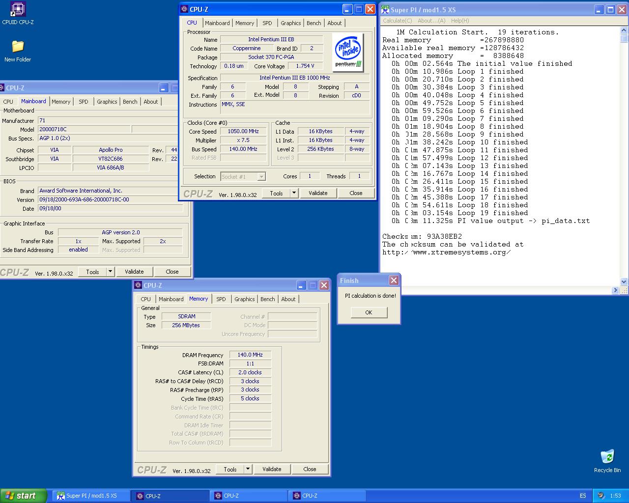
Task: Click the PI value output pi_data.txt line
Action: pyautogui.click(x=490, y=221)
